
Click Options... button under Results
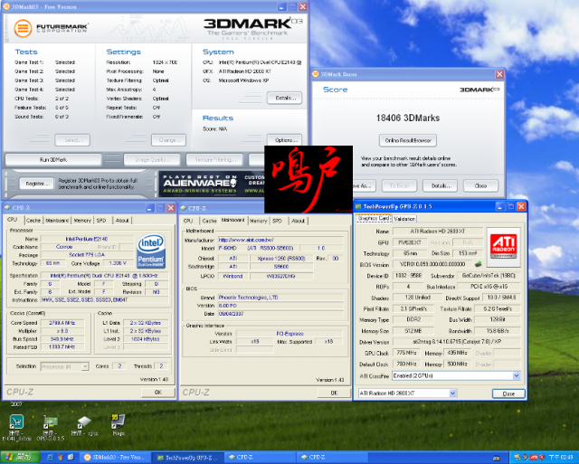click(x=284, y=140)
